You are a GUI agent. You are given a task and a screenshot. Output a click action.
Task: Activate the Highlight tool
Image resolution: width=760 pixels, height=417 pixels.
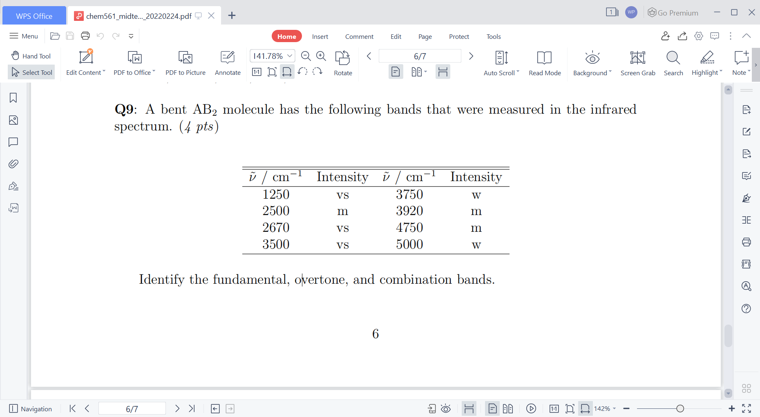tap(706, 62)
